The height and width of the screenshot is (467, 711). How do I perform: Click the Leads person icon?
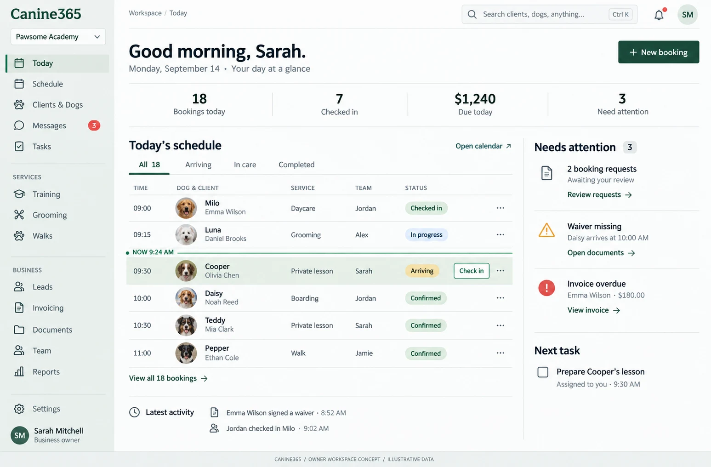(19, 287)
